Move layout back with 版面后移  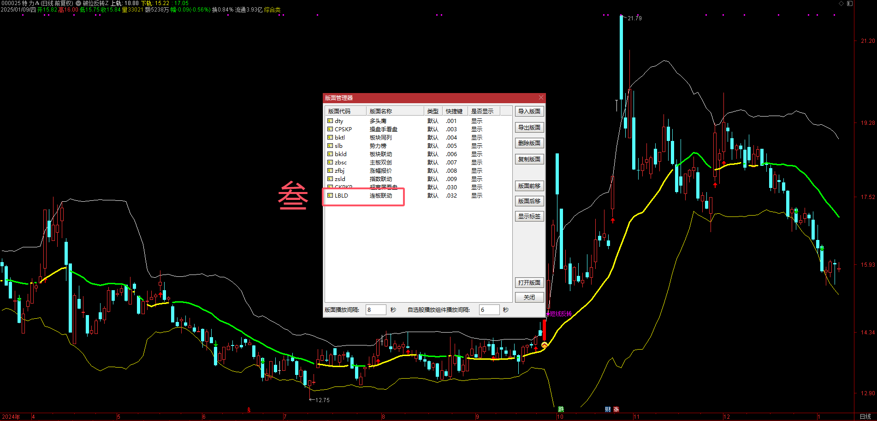[x=529, y=201]
